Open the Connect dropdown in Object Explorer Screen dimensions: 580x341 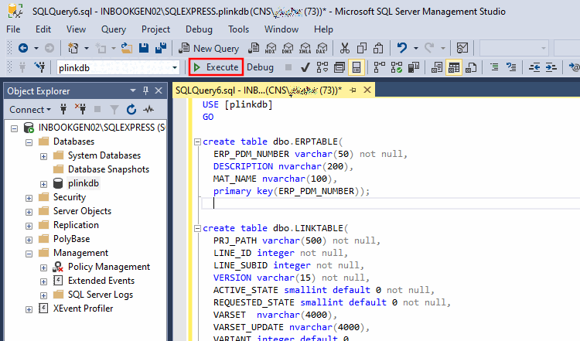pyautogui.click(x=30, y=110)
